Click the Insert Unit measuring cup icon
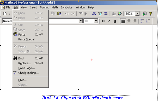The height and width of the screenshot is (101, 158). point(100,14)
